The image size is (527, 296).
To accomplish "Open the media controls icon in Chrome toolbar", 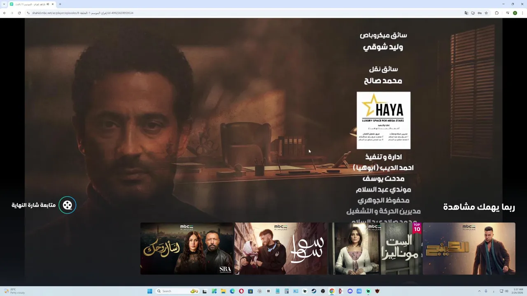I will 508,13.
